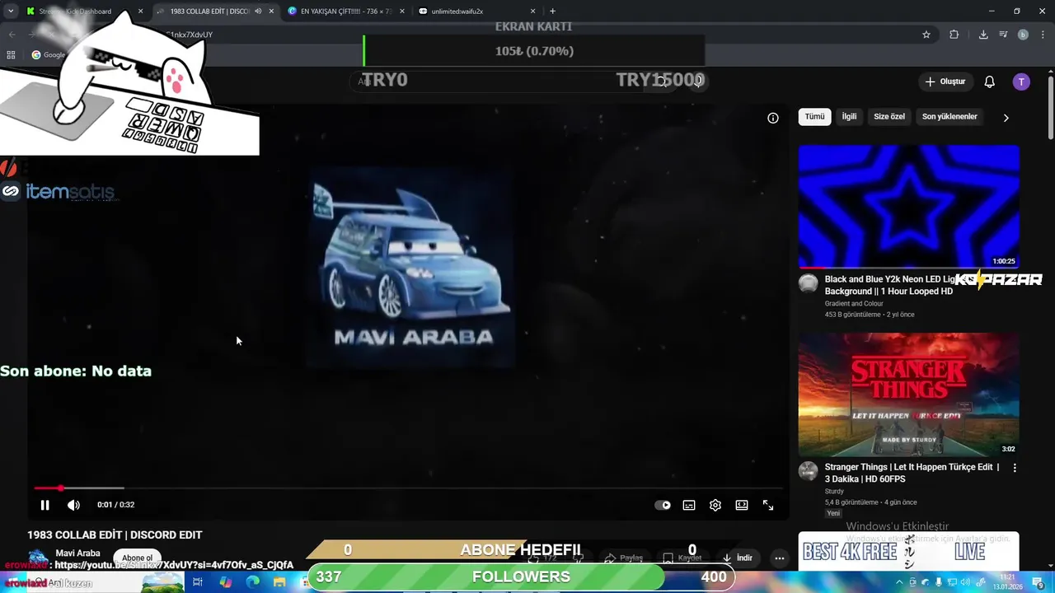Viewport: 1055px width, 593px height.
Task: Open the Chrome downloads icon
Action: tap(983, 35)
